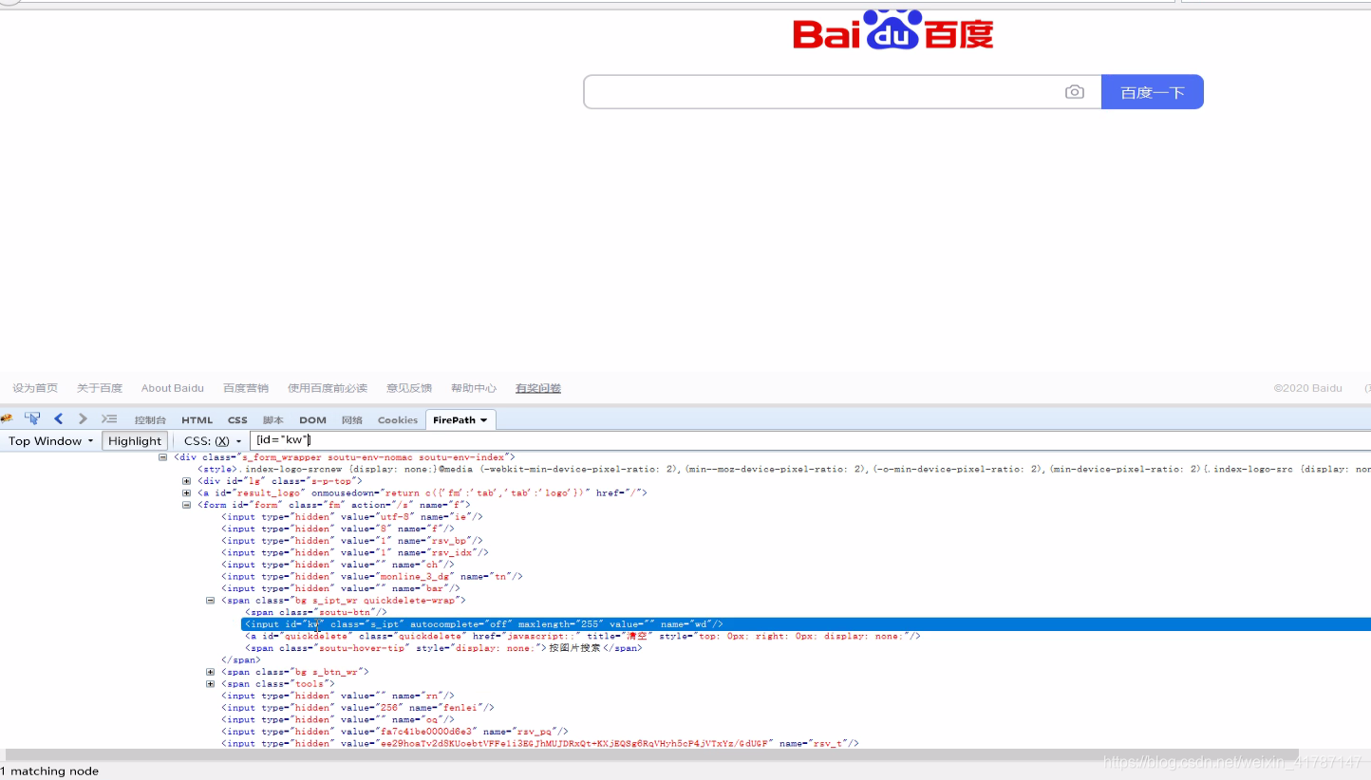This screenshot has height=780, width=1371.
Task: Go forward with the right arrow in Firebug toolbar
Action: (83, 418)
